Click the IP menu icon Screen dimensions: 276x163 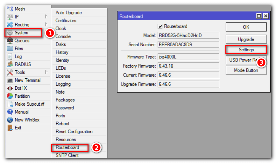(10, 17)
